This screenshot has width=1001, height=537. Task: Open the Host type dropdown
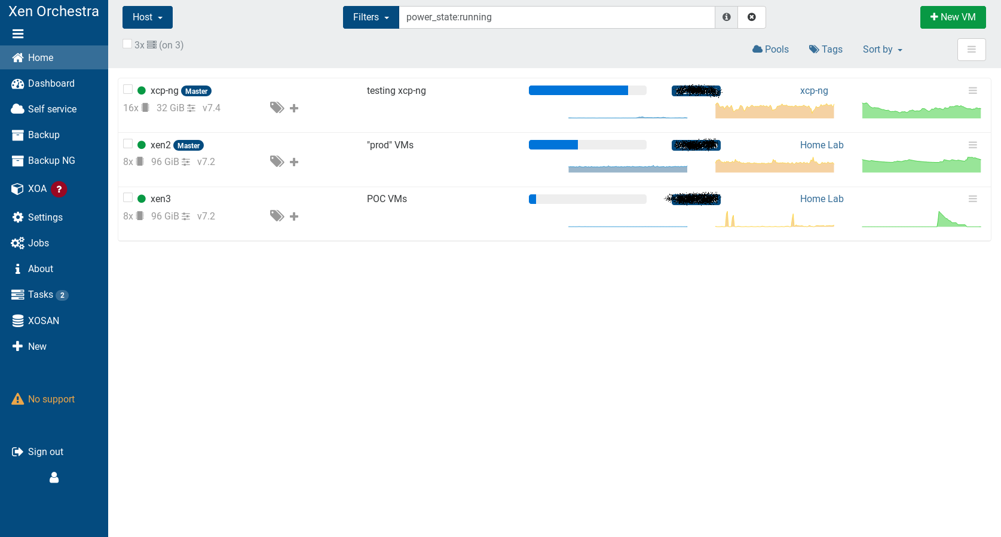click(148, 17)
